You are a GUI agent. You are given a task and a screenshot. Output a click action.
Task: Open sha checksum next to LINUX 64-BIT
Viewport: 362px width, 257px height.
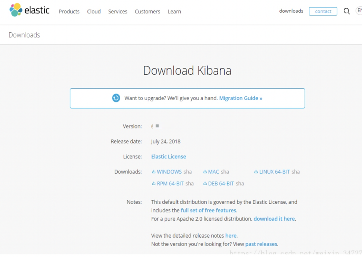(x=296, y=172)
